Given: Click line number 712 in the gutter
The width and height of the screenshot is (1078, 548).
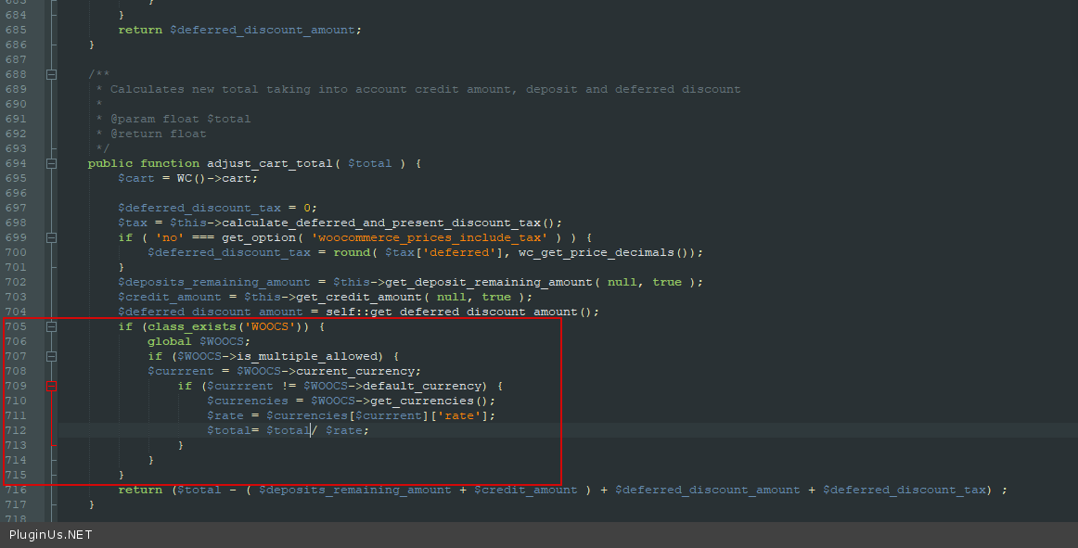Looking at the screenshot, I should 16,430.
